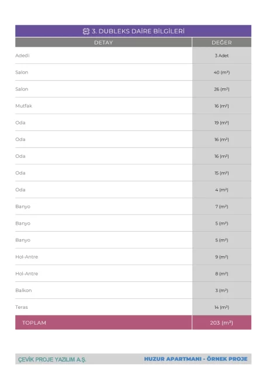The image size is (263, 372).
Task: Select the Adedi row label
Action: 23,56
